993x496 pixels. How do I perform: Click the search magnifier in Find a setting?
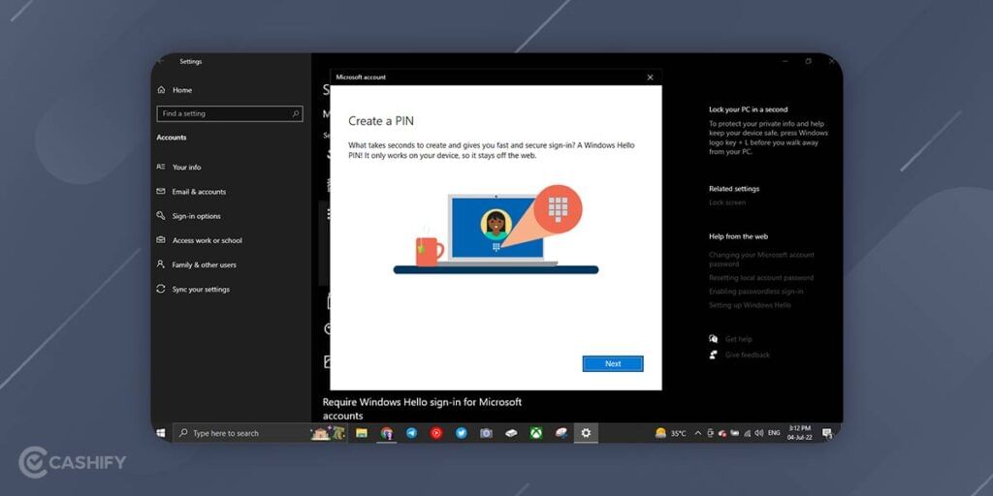point(295,114)
